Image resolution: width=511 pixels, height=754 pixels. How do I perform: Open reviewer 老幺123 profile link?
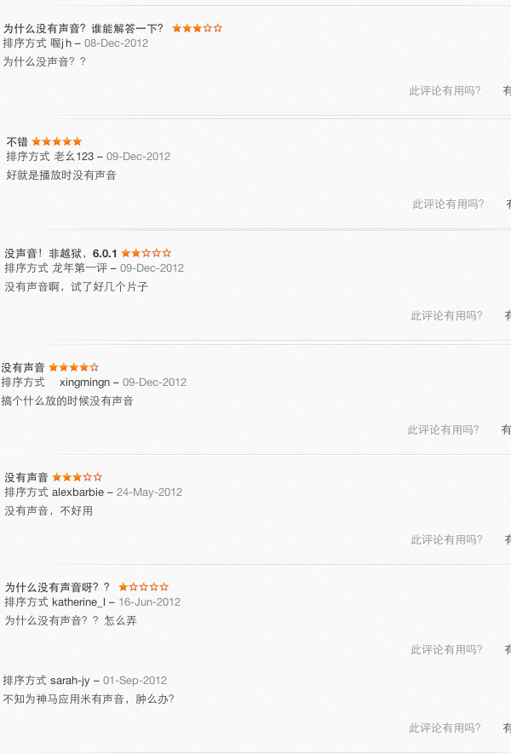pyautogui.click(x=74, y=157)
